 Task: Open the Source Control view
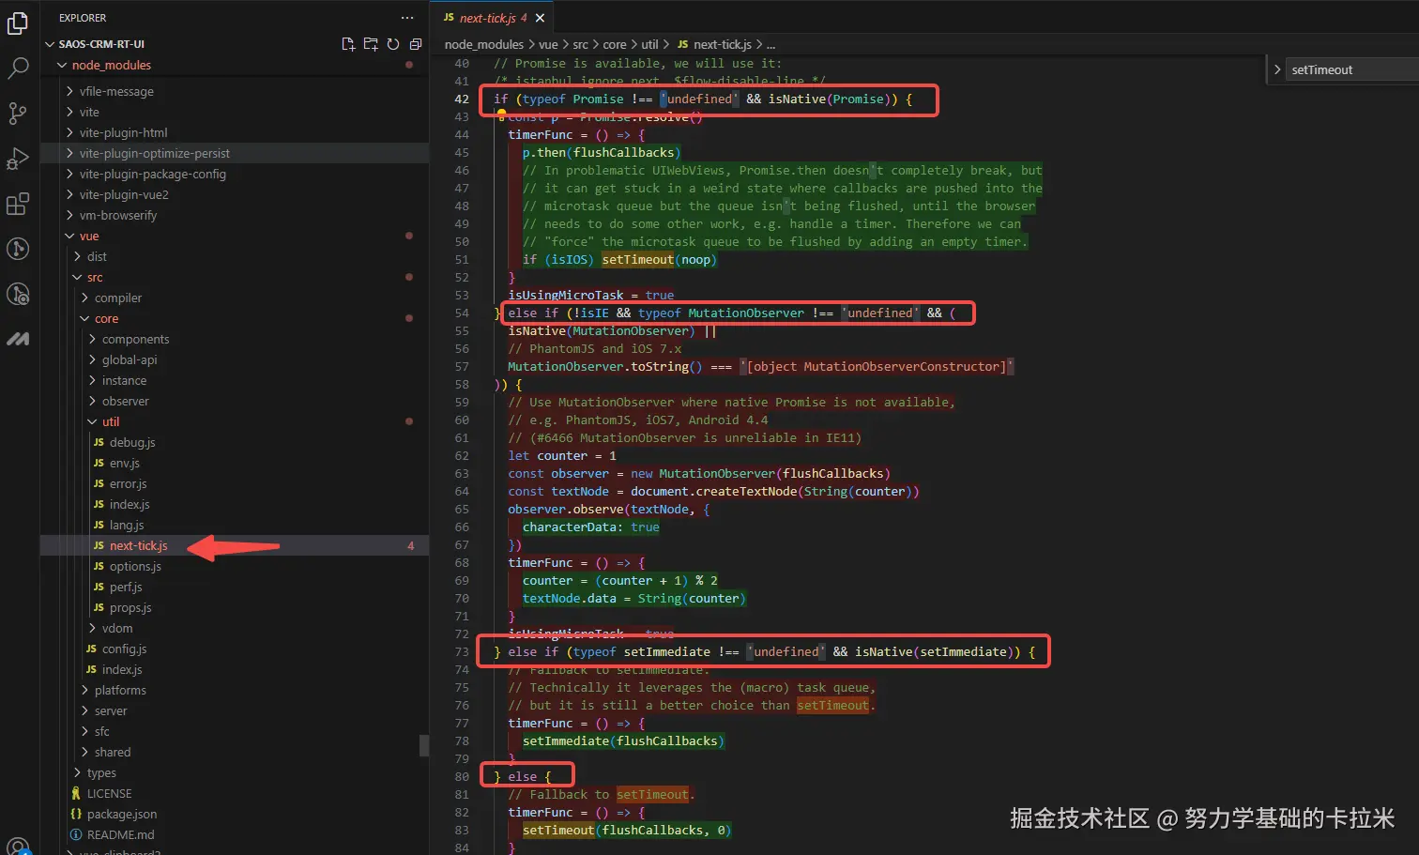click(18, 114)
